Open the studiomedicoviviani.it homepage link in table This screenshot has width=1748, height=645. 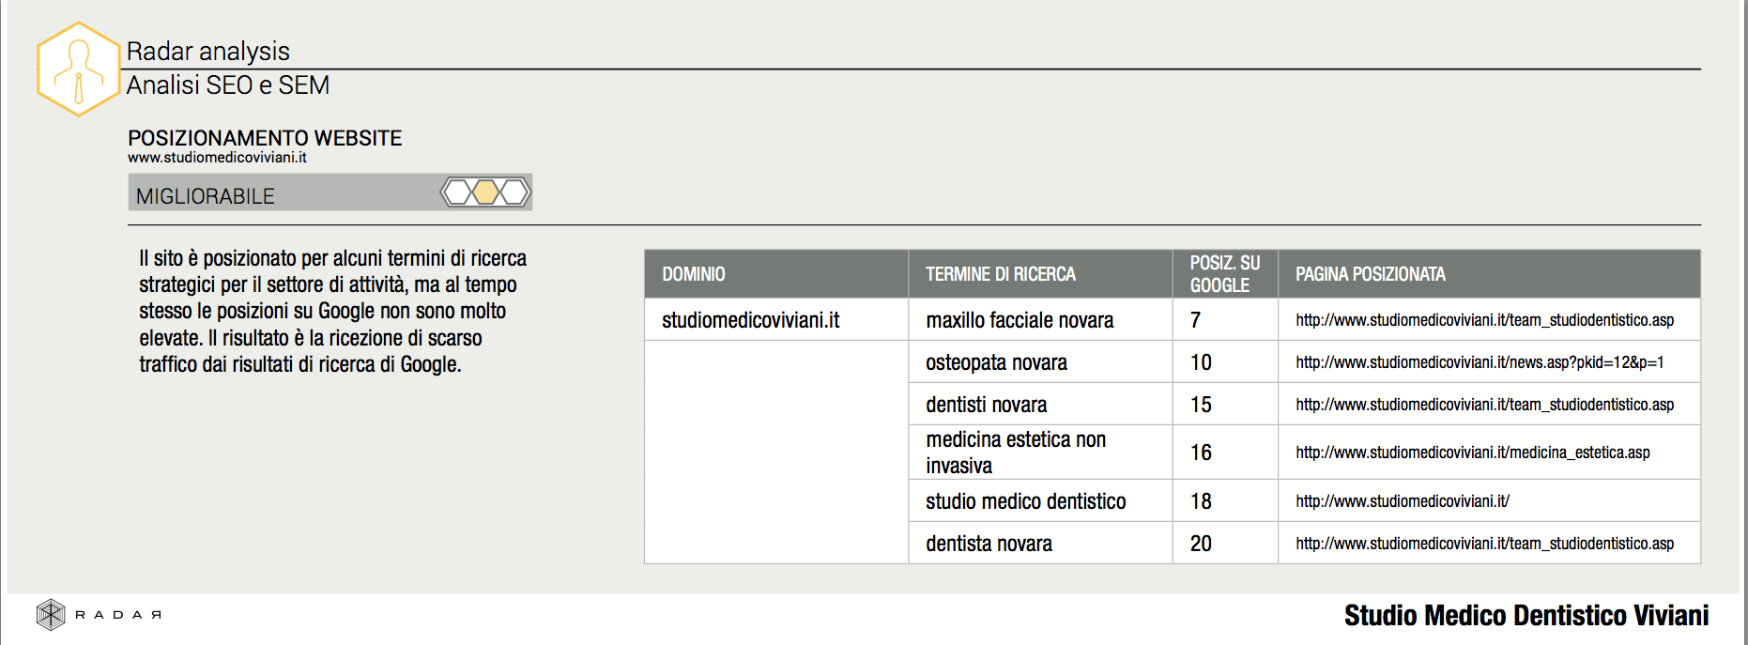(x=1402, y=501)
